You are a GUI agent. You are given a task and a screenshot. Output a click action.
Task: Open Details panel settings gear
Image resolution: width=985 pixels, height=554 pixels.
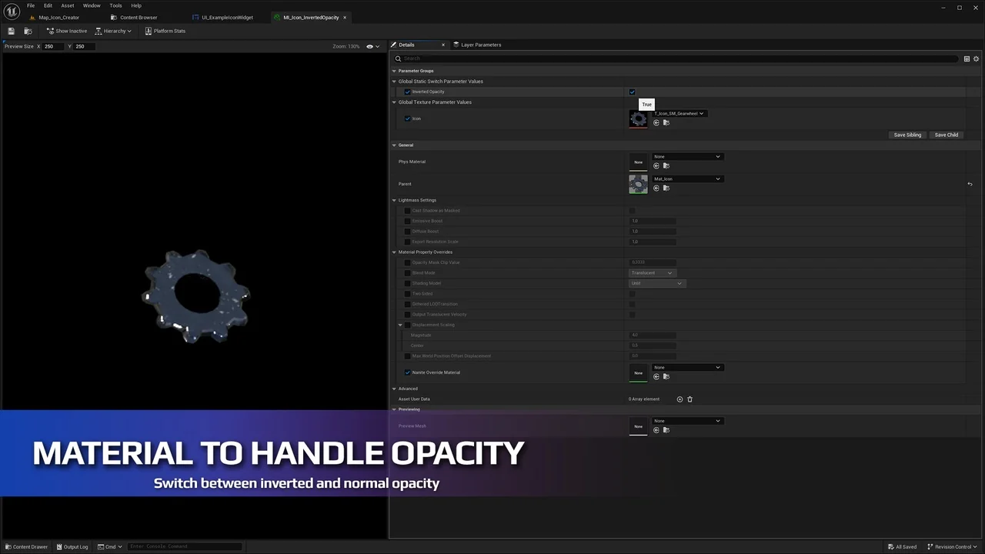pos(976,58)
